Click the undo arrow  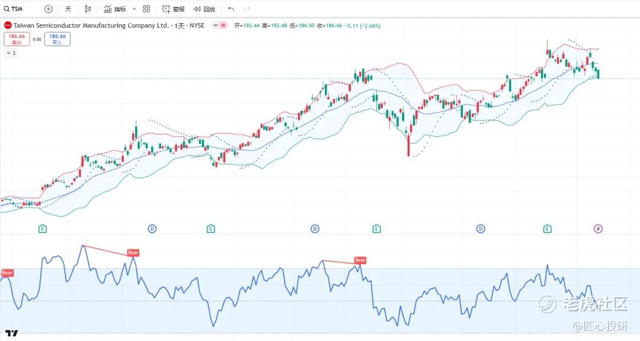pos(231,9)
